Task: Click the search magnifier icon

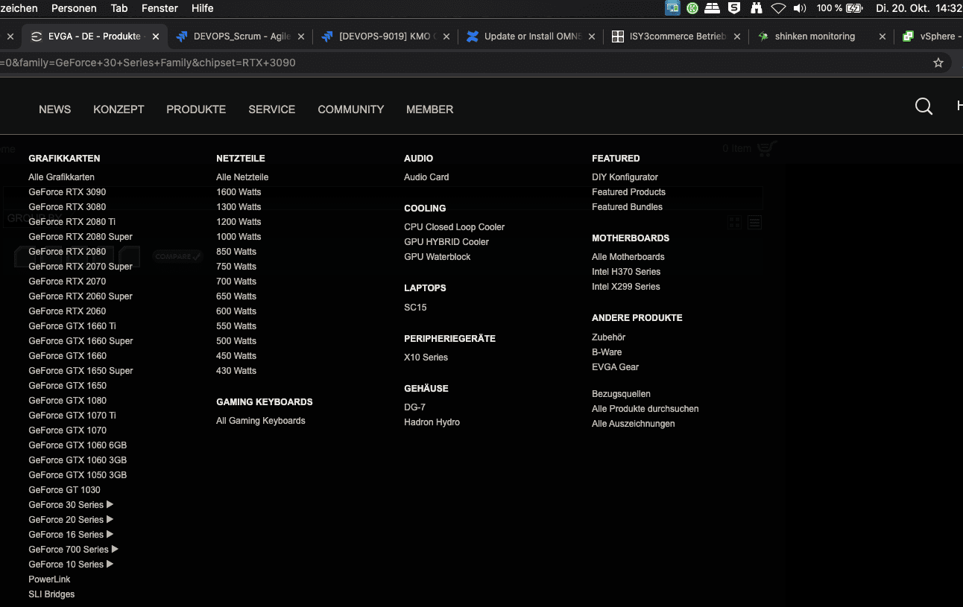Action: pyautogui.click(x=923, y=107)
